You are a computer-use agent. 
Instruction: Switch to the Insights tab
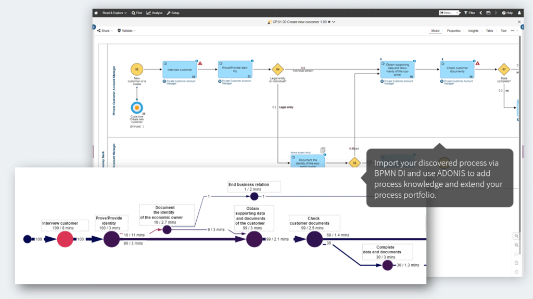pos(473,31)
